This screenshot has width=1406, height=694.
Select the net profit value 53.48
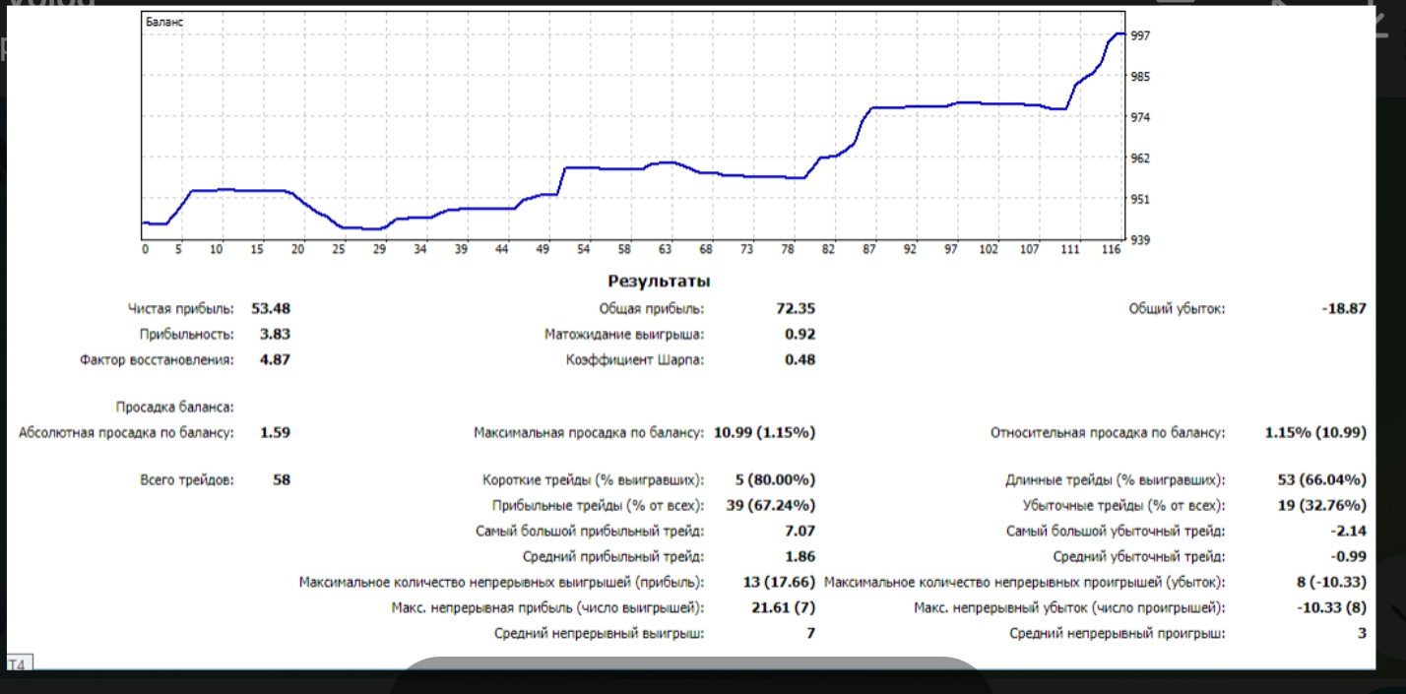click(x=271, y=309)
